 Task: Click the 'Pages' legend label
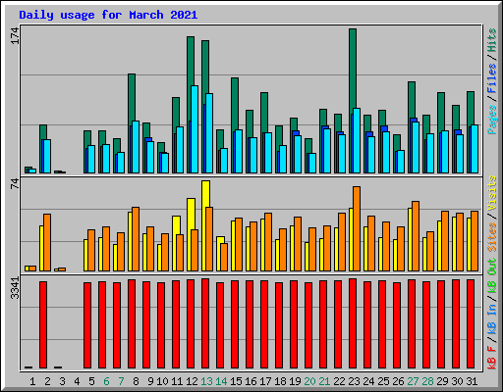pyautogui.click(x=491, y=120)
